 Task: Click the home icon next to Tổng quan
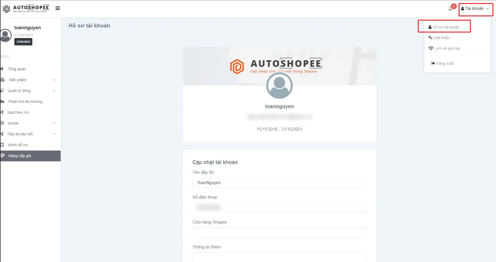[x=2, y=69]
